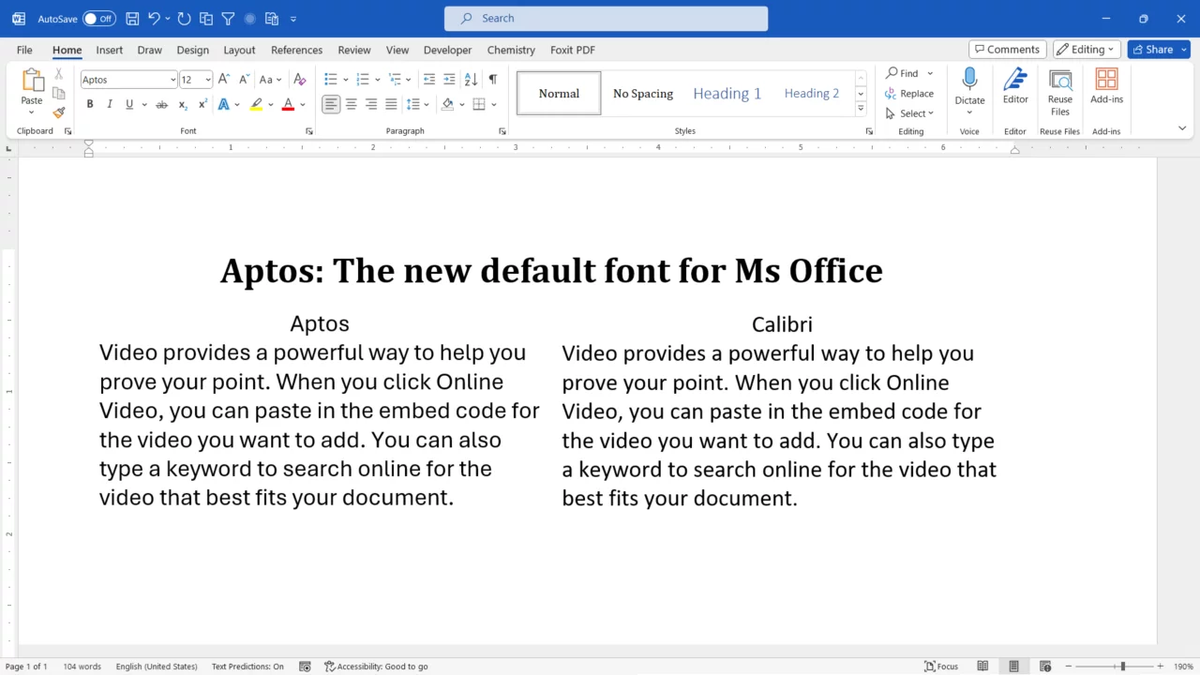Open the font name dropdown
Screen dimensions: 1200x675
tap(172, 79)
